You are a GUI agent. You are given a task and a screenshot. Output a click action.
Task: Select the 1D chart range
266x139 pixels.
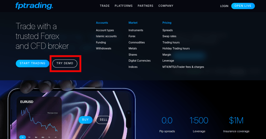(23, 137)
